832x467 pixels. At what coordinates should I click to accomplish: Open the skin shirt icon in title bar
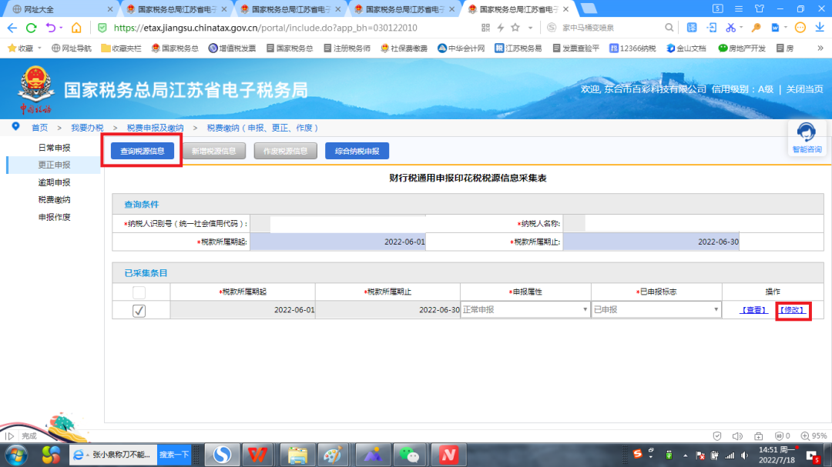click(x=760, y=9)
